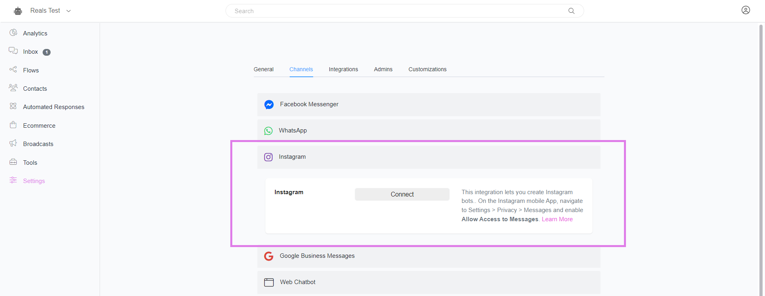Click the Broadcasts megaphone icon
This screenshot has width=765, height=296.
(13, 143)
